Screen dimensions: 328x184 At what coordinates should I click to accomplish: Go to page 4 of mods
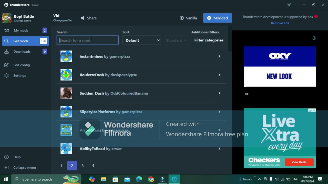click(93, 166)
